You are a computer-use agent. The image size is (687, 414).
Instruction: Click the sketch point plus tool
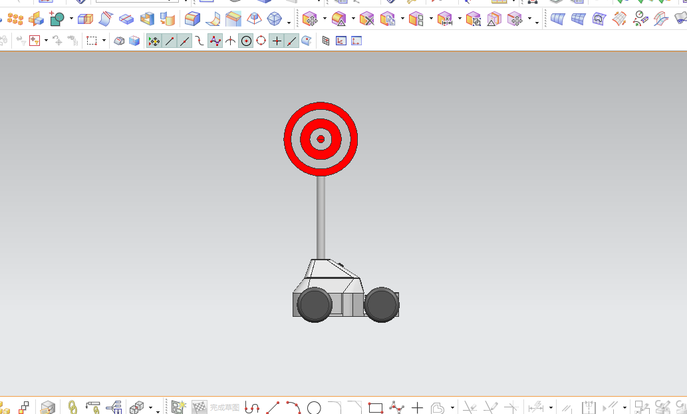pyautogui.click(x=417, y=408)
